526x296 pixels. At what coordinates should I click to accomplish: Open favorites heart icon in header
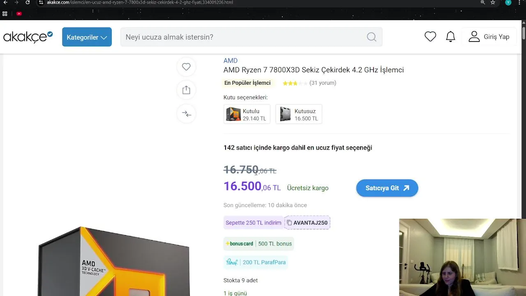pos(430,37)
